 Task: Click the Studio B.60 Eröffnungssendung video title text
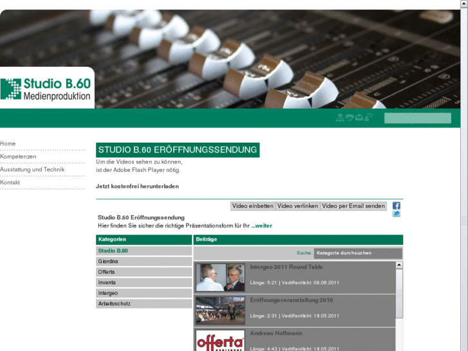141,218
